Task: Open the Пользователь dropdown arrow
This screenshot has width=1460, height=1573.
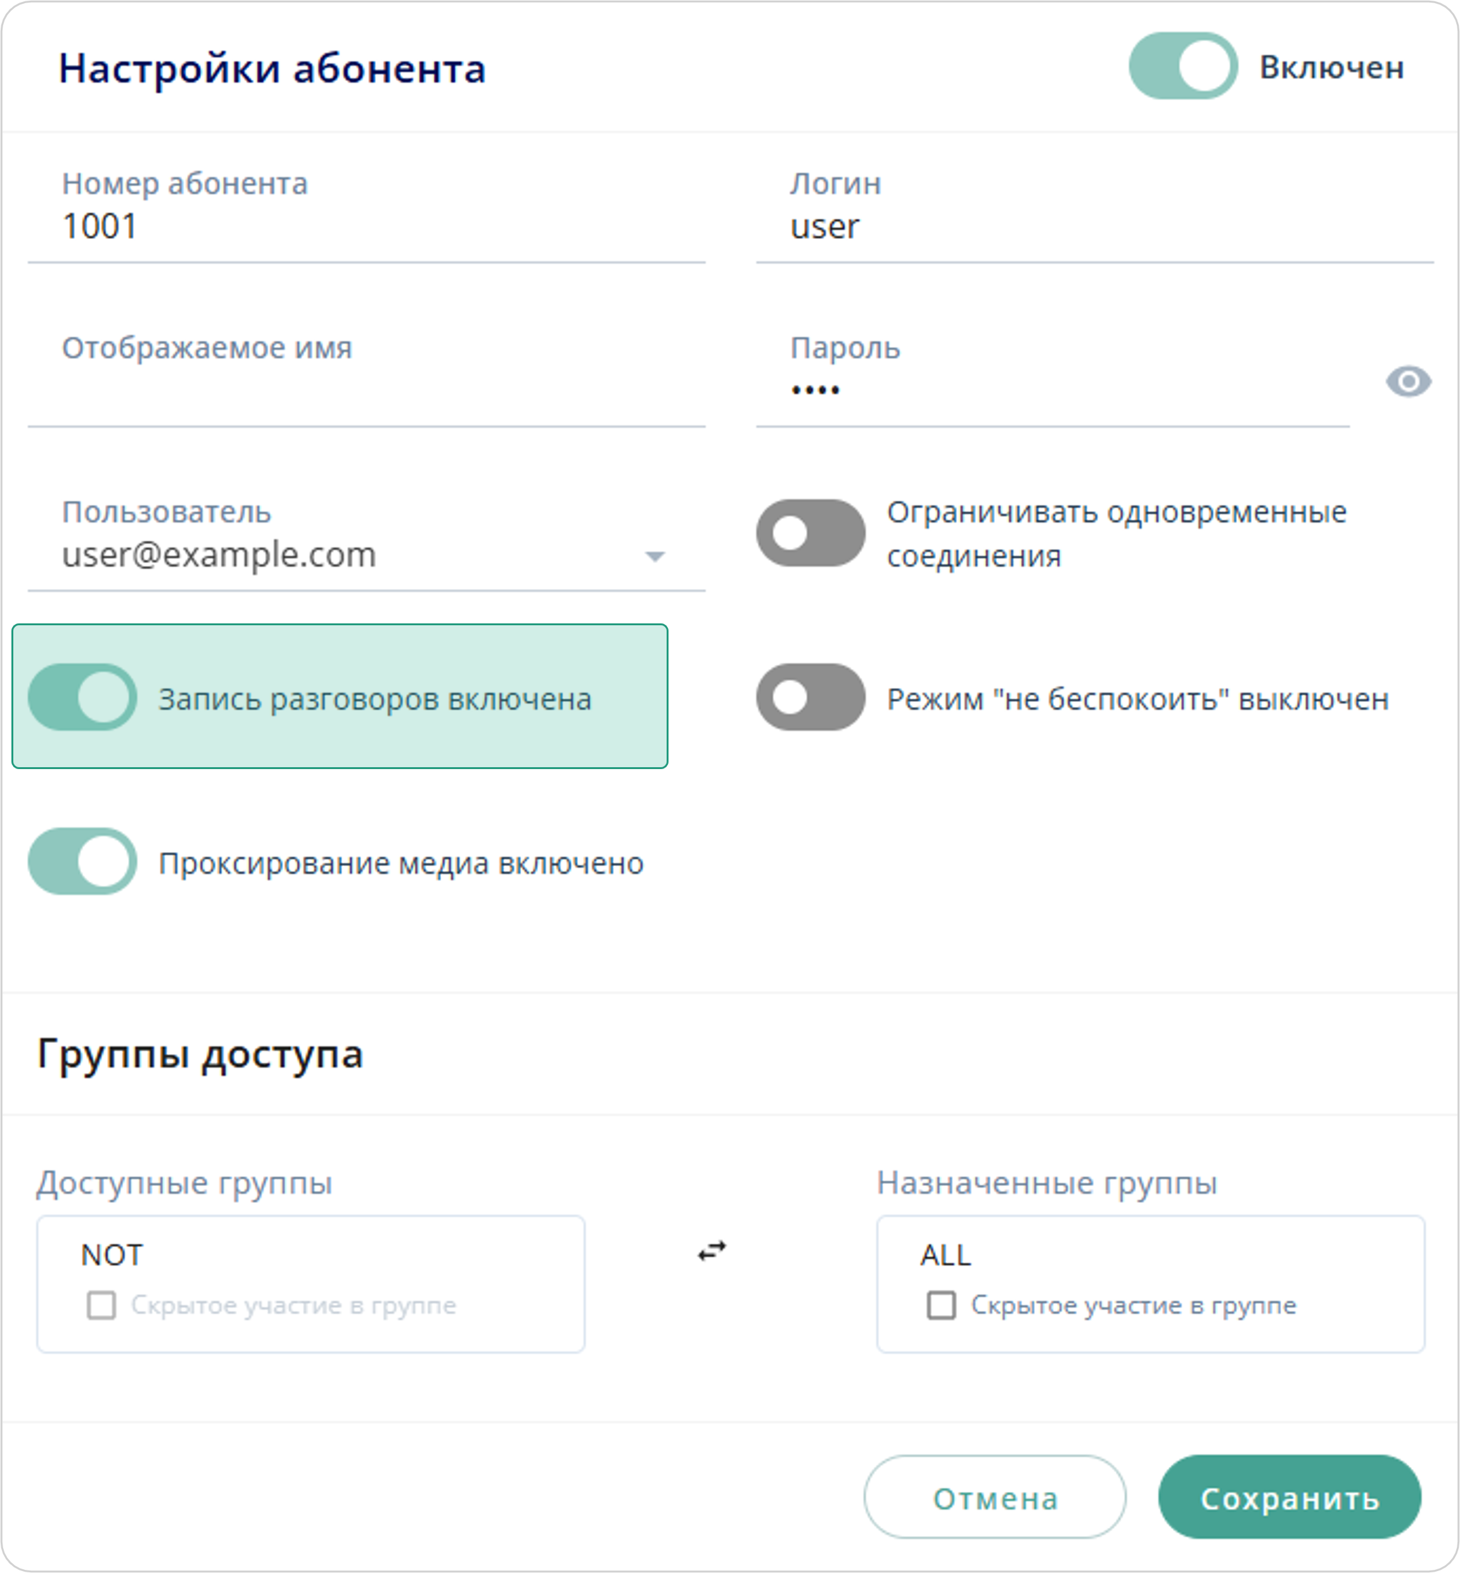Action: point(654,557)
